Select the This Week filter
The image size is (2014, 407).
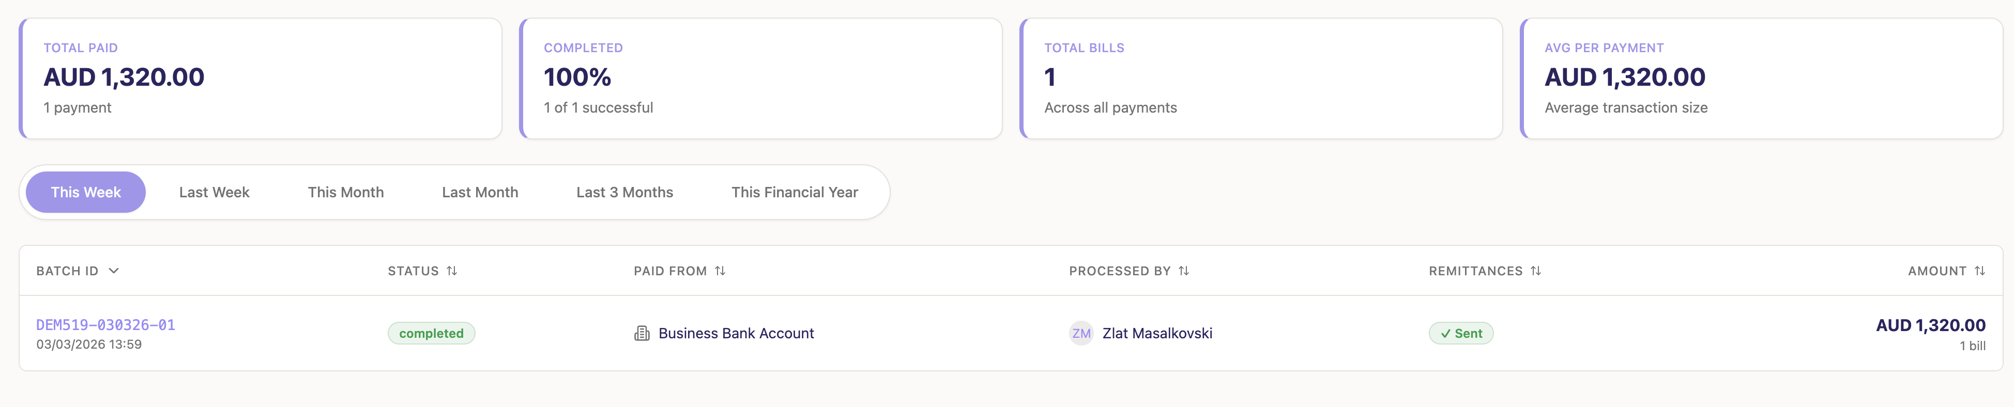tap(86, 192)
